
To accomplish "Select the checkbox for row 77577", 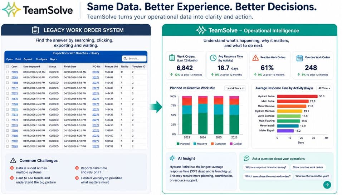I will (x=8, y=88).
